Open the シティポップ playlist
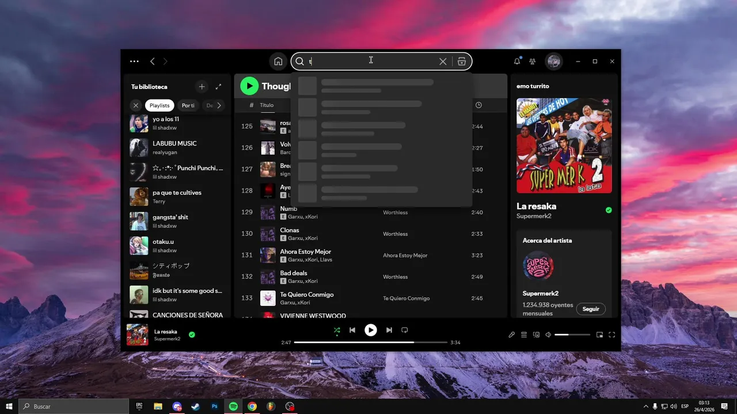This screenshot has height=414, width=737. [x=176, y=270]
